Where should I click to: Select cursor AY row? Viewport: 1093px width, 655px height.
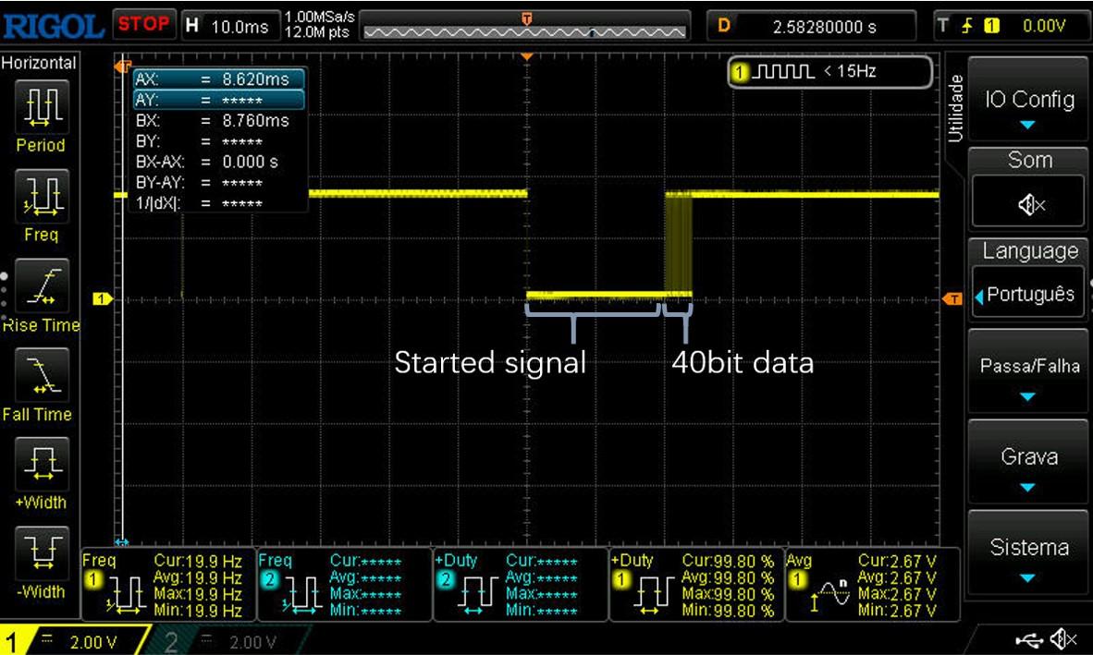point(218,100)
